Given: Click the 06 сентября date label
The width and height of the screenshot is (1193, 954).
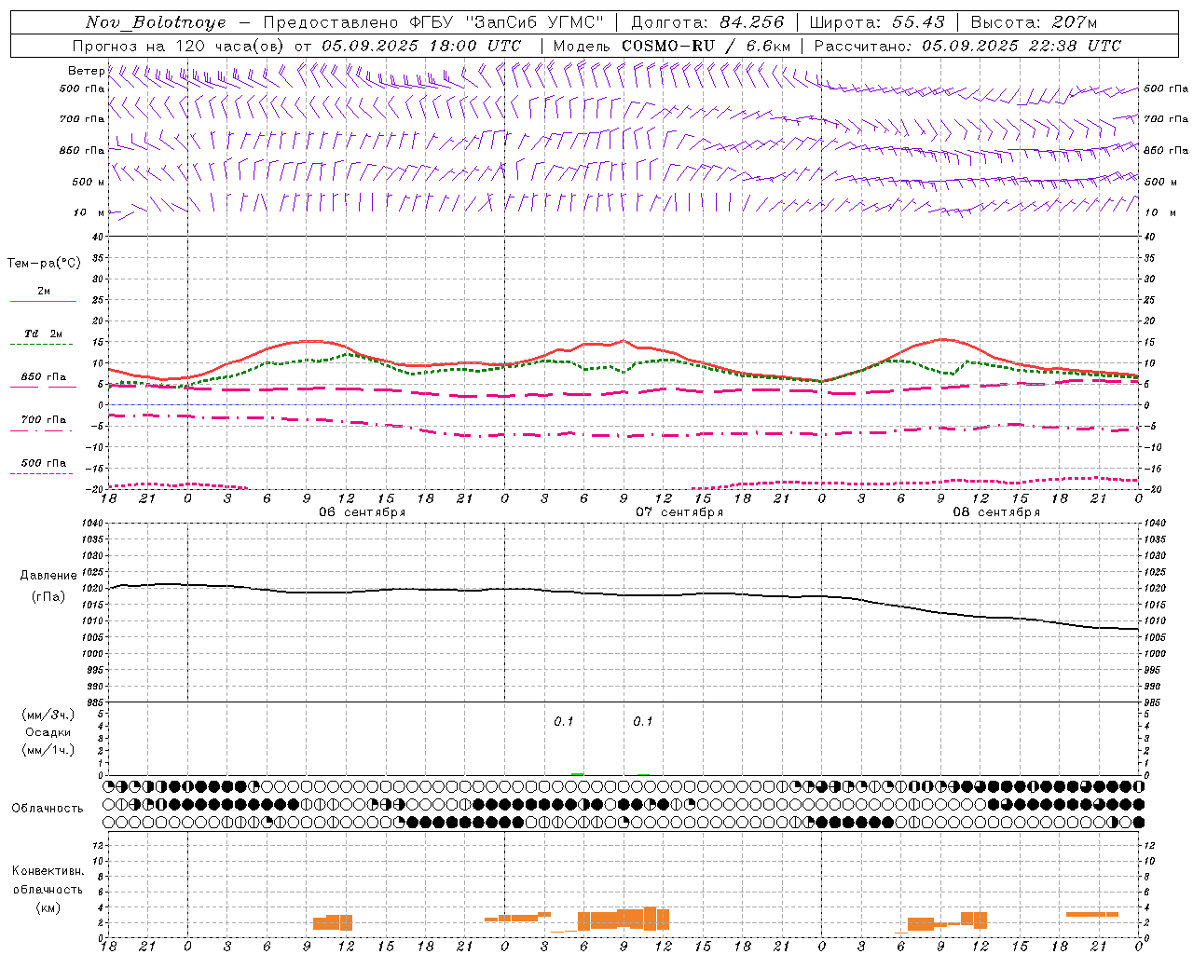Looking at the screenshot, I should [x=362, y=511].
